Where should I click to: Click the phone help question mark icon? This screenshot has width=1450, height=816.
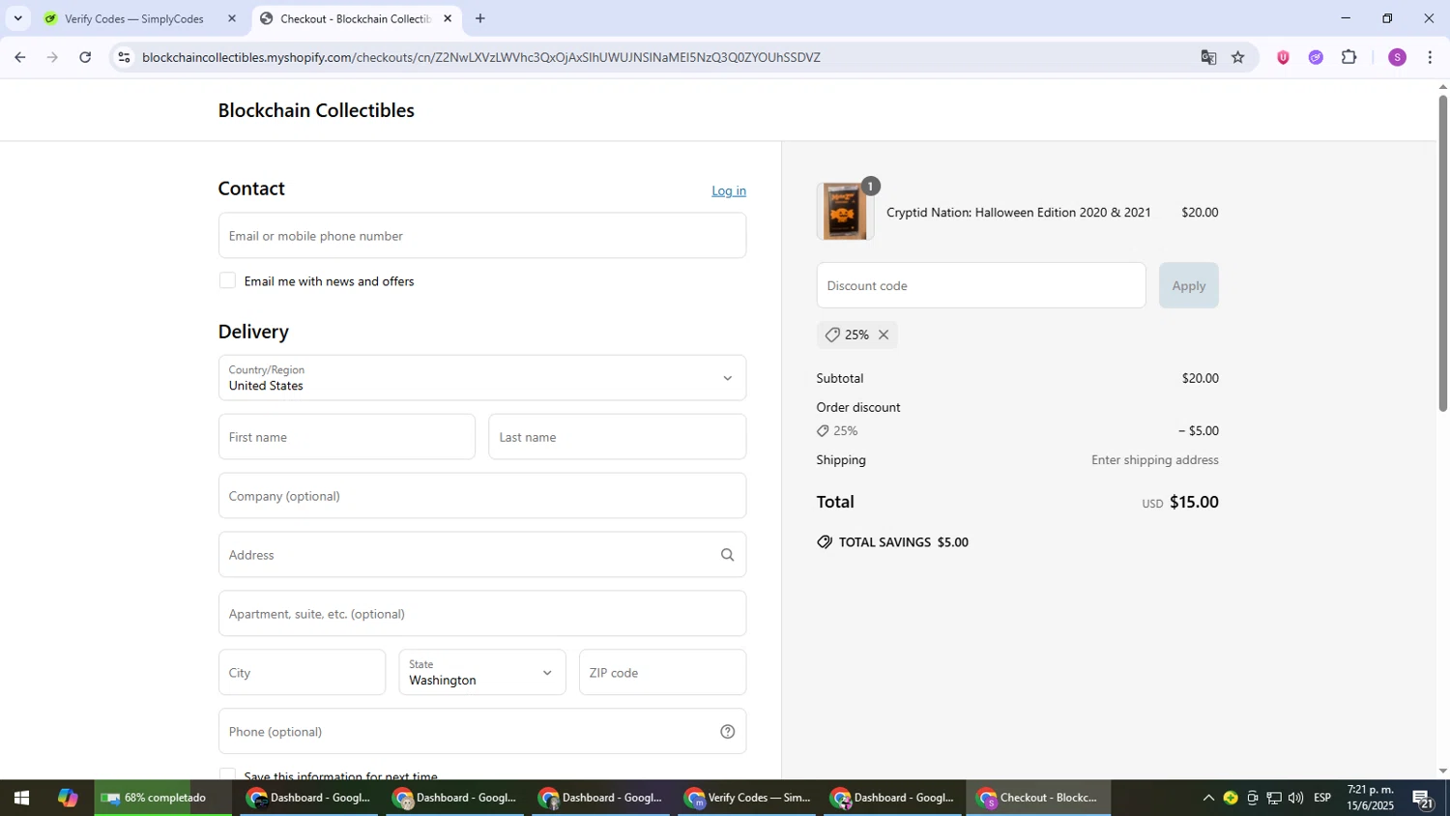pos(727,732)
